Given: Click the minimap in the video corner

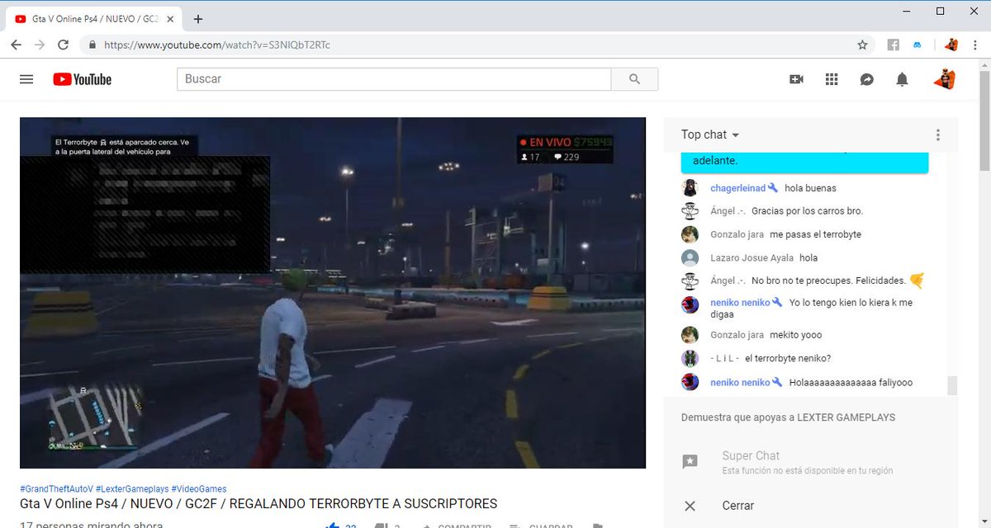Looking at the screenshot, I should coord(96,417).
